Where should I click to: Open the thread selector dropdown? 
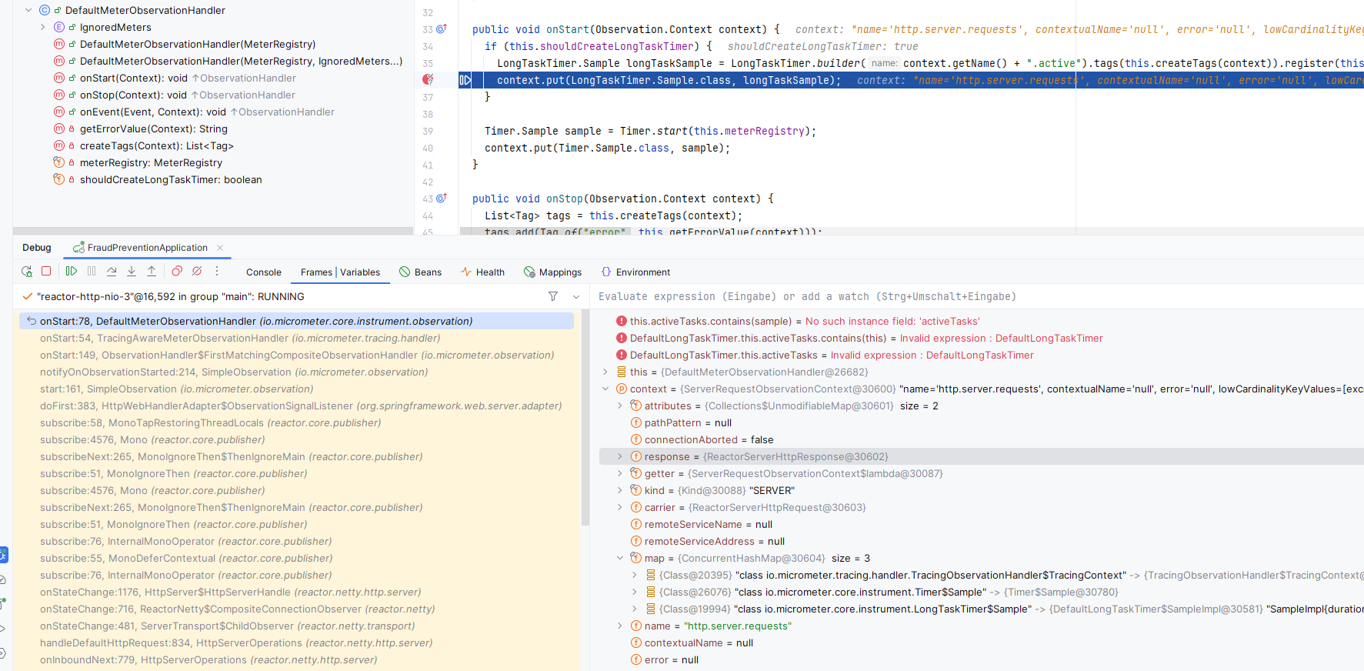(576, 296)
